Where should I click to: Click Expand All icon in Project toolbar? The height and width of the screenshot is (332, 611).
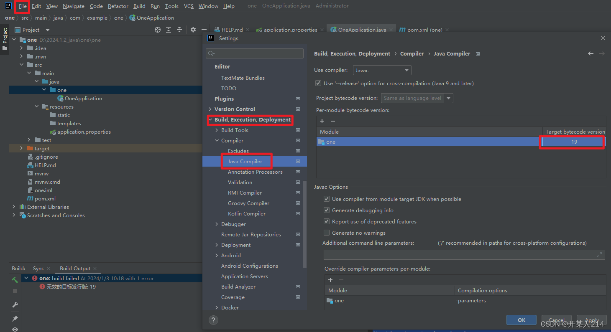169,30
